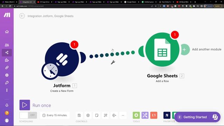This screenshot has height=126, width=224.
Task: Click the Add a Row label
Action: click(x=162, y=81)
